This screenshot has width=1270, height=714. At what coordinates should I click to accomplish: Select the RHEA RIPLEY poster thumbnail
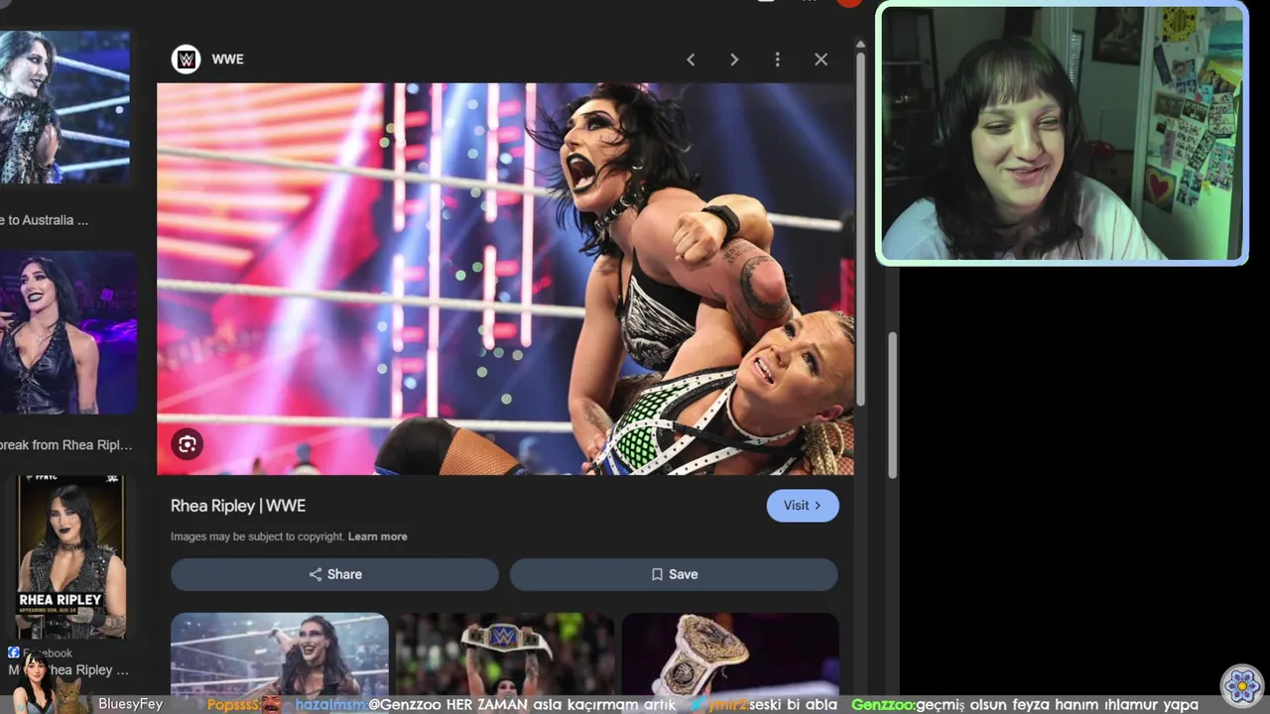[x=70, y=557]
